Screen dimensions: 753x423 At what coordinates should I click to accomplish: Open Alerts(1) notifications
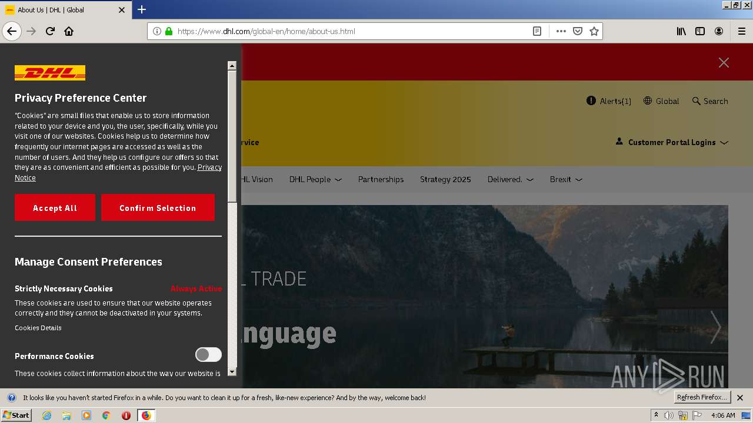(609, 101)
